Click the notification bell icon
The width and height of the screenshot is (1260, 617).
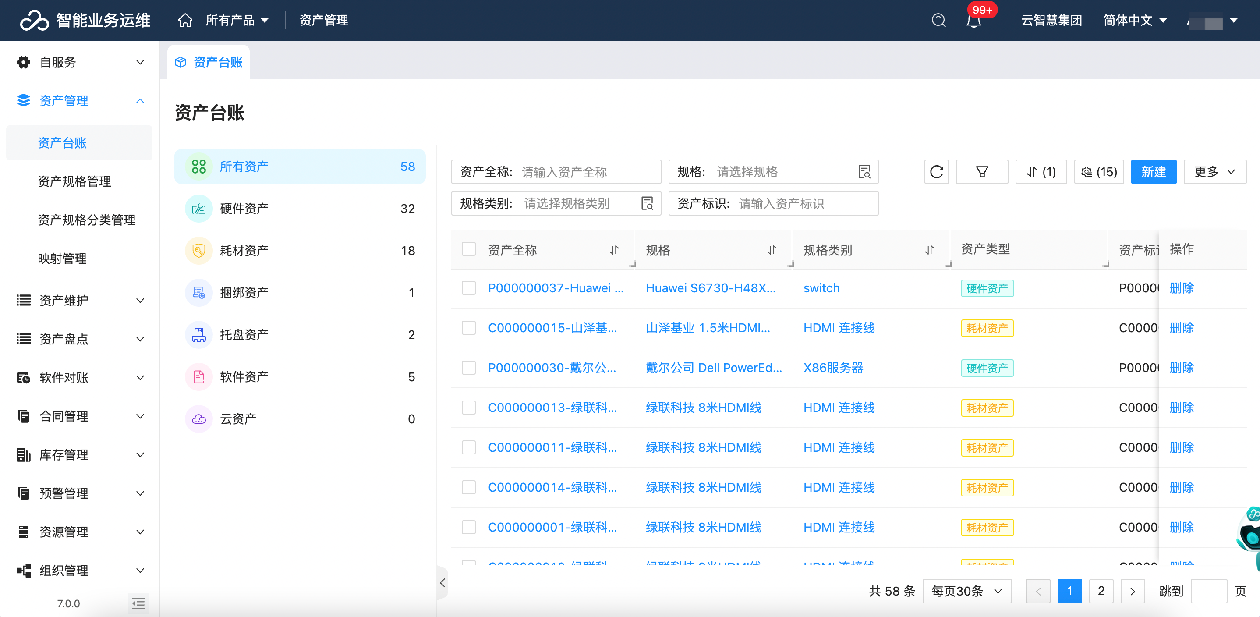point(973,21)
